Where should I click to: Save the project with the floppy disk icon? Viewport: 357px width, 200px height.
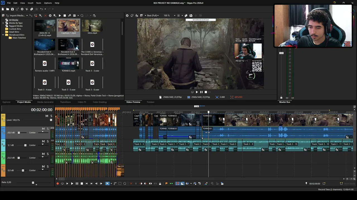coord(12,9)
